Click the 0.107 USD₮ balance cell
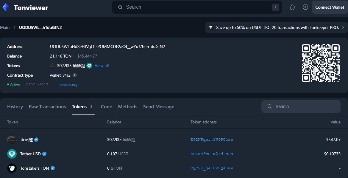 (118, 154)
